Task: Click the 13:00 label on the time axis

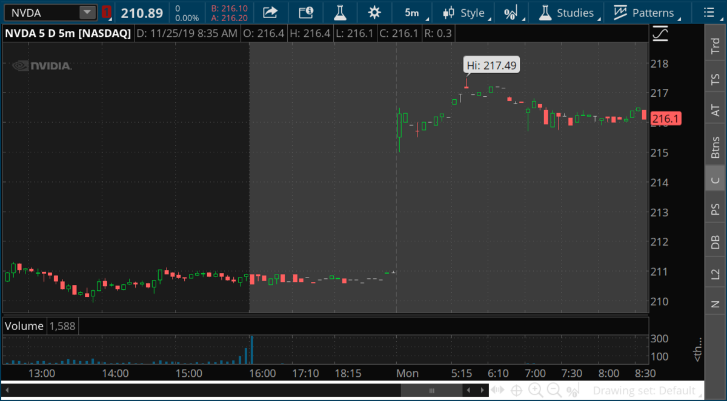Action: point(42,373)
